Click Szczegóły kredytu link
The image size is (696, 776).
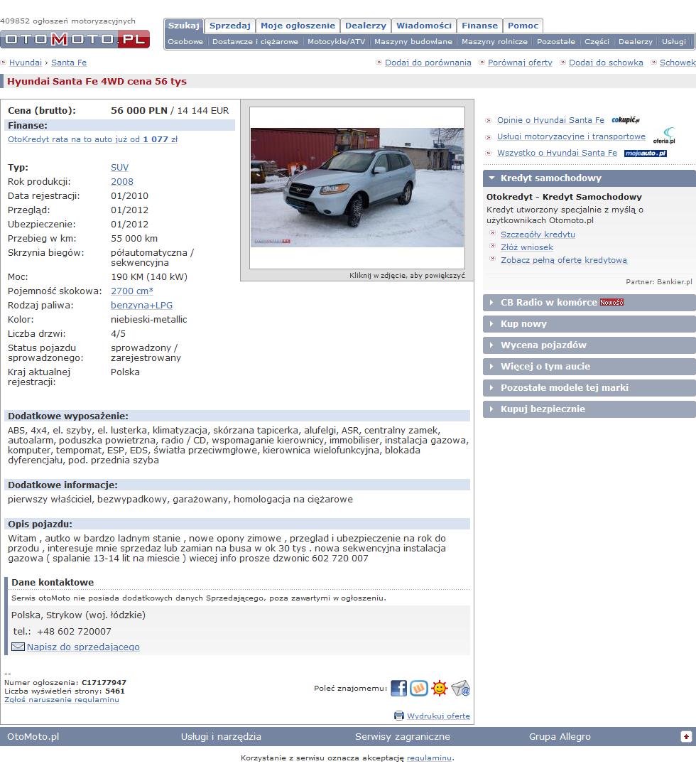click(538, 234)
